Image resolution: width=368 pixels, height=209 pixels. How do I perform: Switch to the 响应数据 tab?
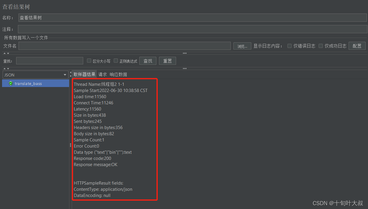[x=118, y=74]
